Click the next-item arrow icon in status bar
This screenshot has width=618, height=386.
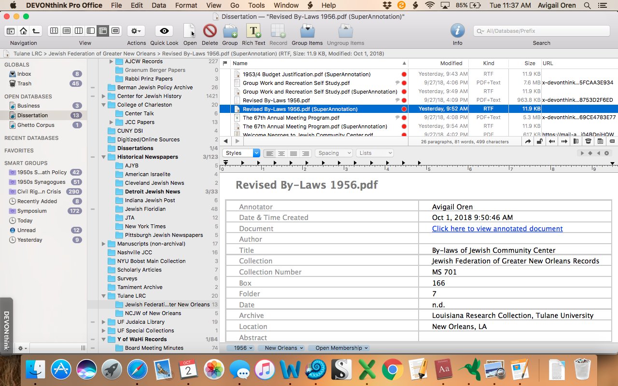click(x=564, y=141)
